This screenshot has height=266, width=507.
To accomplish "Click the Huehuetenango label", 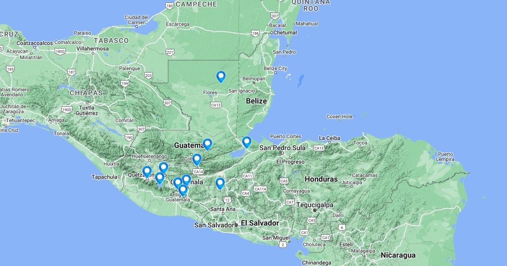I will pos(149,156).
